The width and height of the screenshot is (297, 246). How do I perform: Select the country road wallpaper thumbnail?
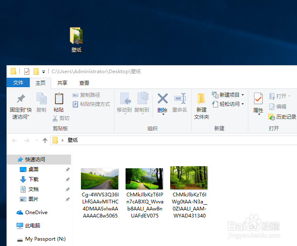100,179
